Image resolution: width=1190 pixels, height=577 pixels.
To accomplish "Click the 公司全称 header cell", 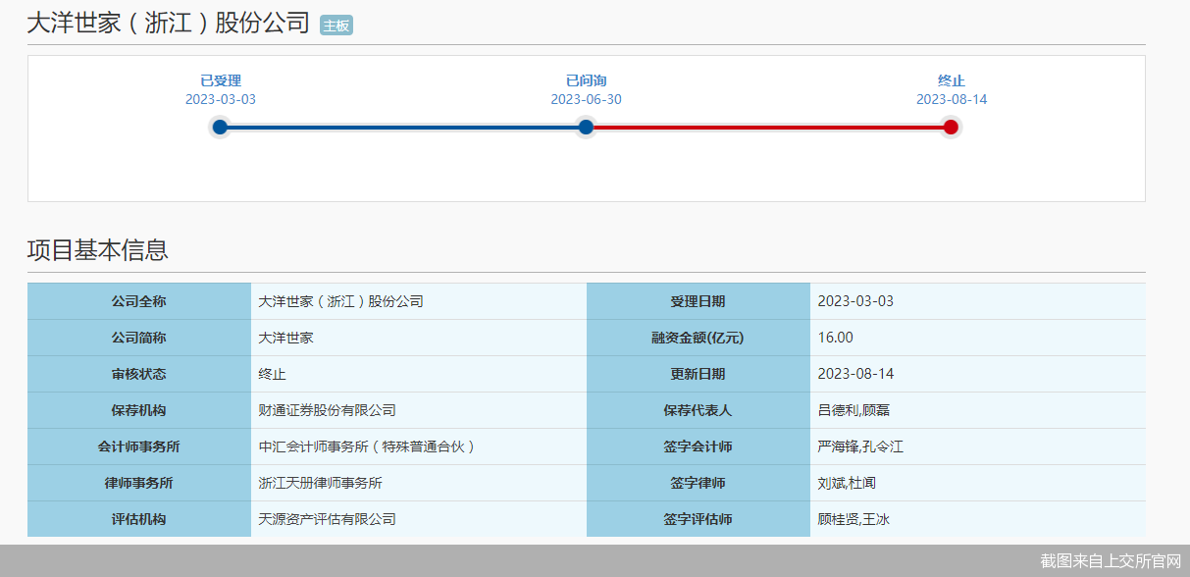I will click(138, 301).
